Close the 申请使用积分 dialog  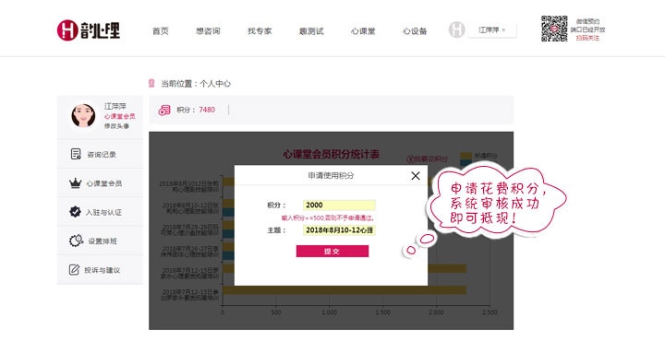416,176
